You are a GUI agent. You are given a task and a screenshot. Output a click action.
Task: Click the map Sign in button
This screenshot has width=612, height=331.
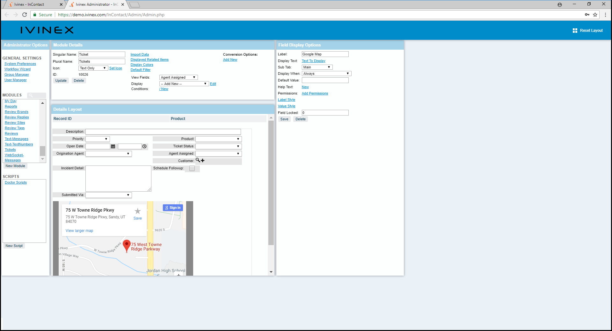(173, 208)
